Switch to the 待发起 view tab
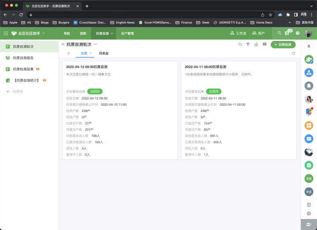 pyautogui.click(x=103, y=53)
